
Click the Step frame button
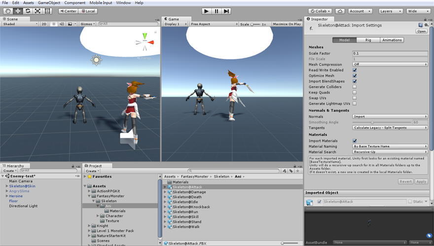[x=226, y=11]
